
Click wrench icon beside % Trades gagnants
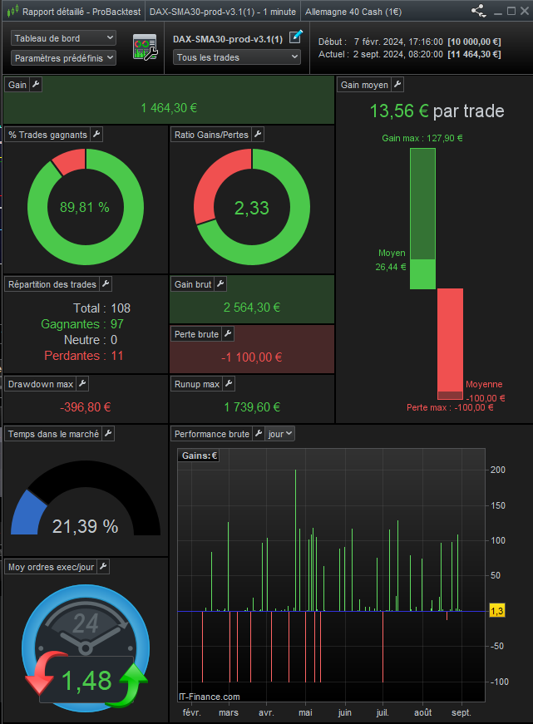(96, 135)
